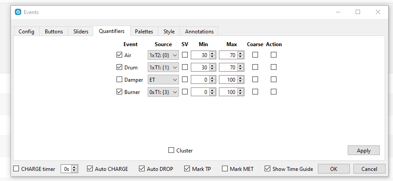Image resolution: width=393 pixels, height=181 pixels.
Task: Uncheck the Mark TP option
Action: click(x=187, y=169)
